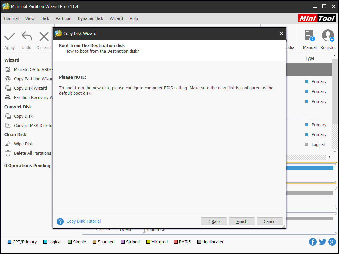Open the Dynamic Disk menu
The height and width of the screenshot is (254, 339).
(90, 19)
